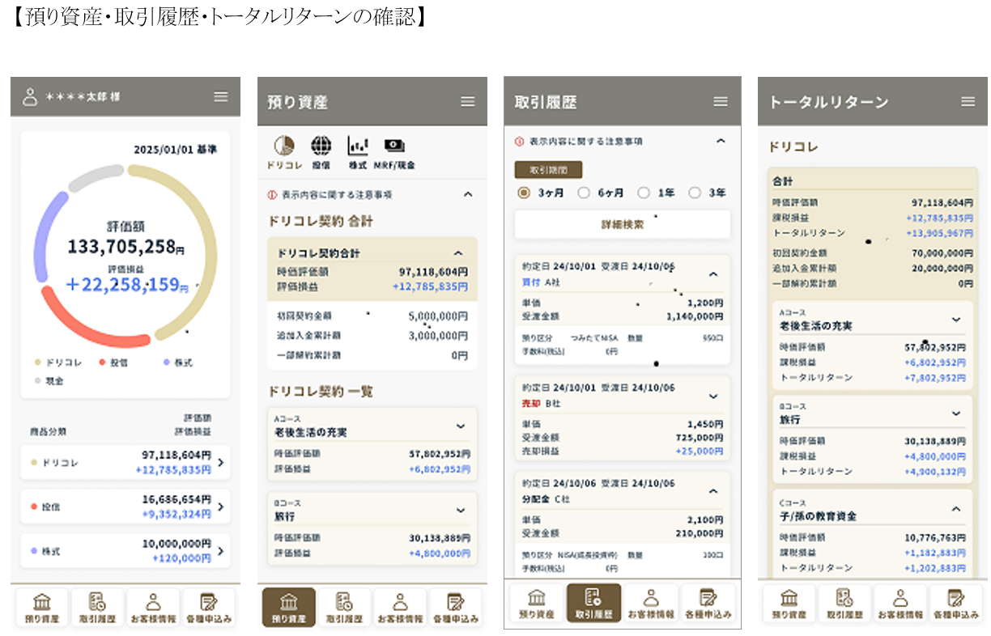The height and width of the screenshot is (636, 991).
Task: Select the 投信 globe icon
Action: pyautogui.click(x=321, y=146)
